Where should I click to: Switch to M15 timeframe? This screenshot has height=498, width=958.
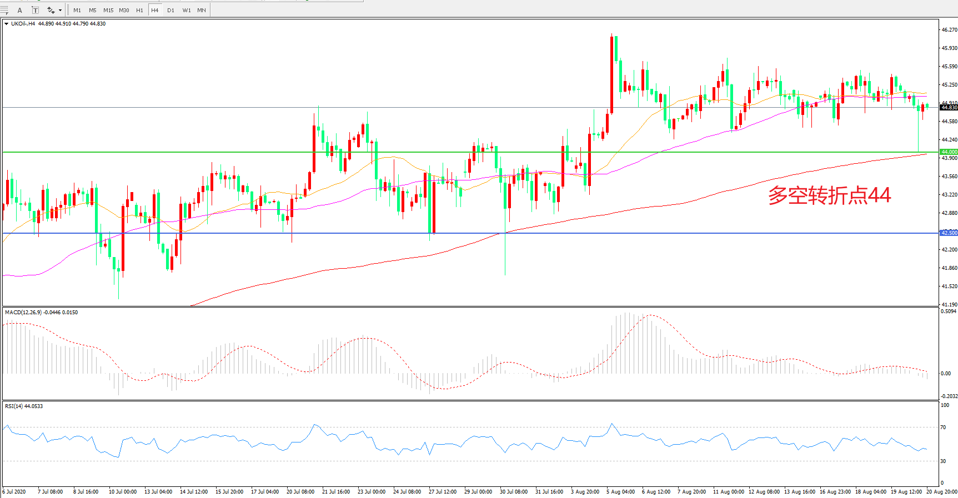108,10
